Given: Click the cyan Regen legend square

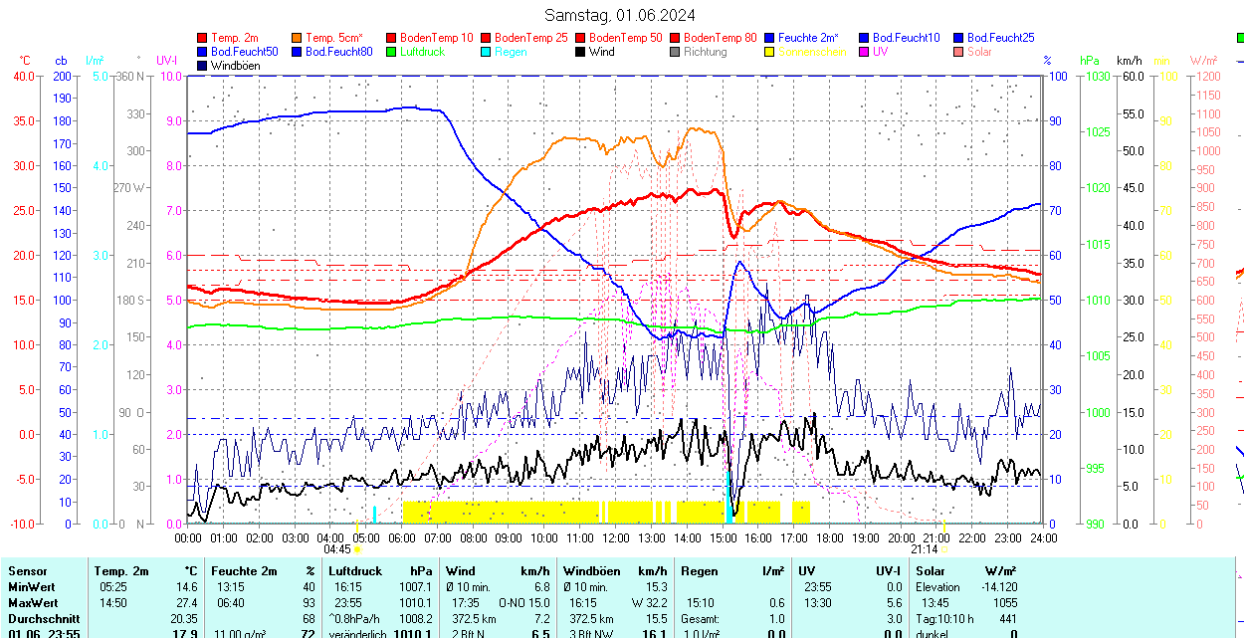Looking at the screenshot, I should 487,52.
